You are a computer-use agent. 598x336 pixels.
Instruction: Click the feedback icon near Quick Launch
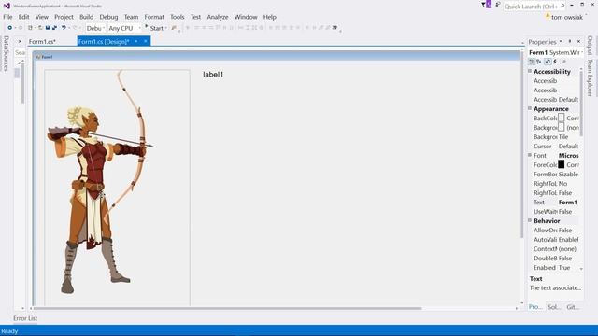tap(498, 5)
